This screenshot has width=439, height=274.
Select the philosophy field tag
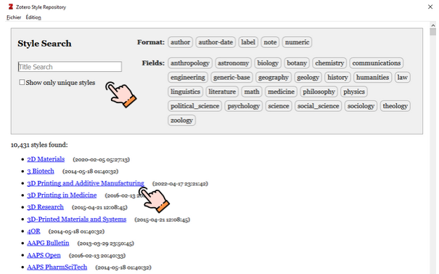click(319, 92)
